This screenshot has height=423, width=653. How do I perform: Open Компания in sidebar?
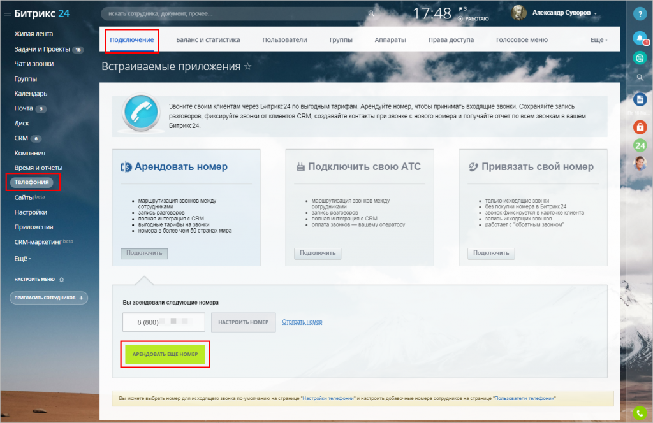click(x=29, y=153)
